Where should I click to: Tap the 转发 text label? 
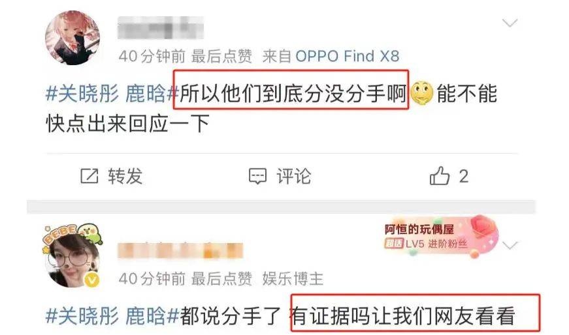[125, 177]
